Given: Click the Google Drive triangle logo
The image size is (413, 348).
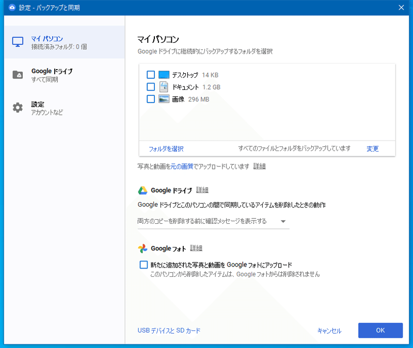Looking at the screenshot, I should [x=142, y=190].
